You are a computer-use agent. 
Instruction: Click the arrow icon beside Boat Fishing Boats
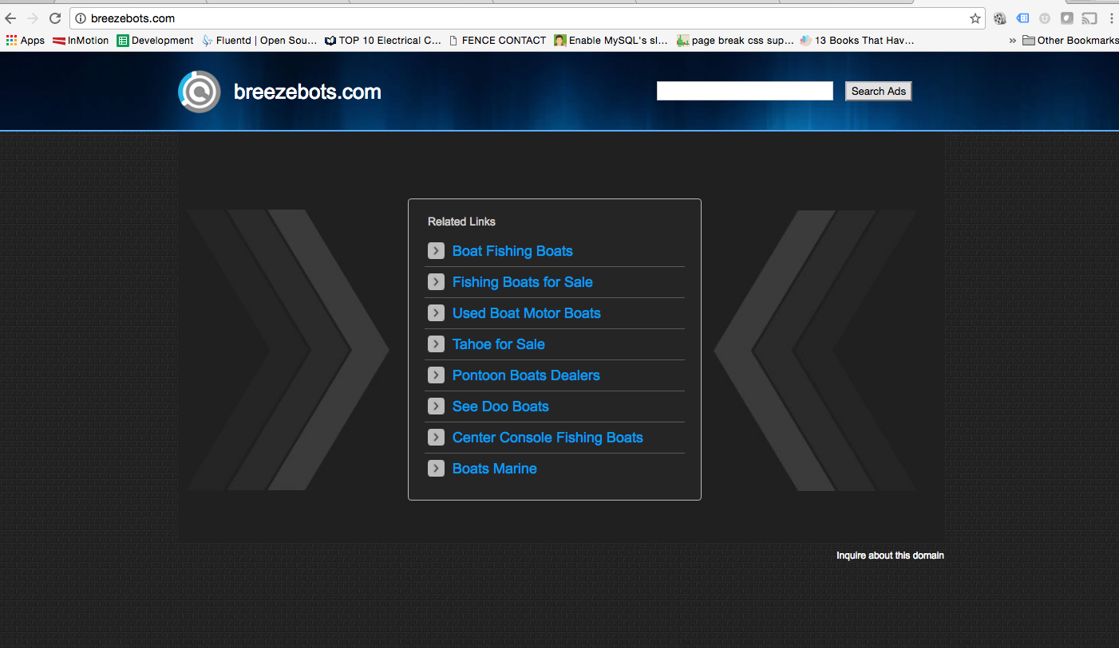[436, 251]
